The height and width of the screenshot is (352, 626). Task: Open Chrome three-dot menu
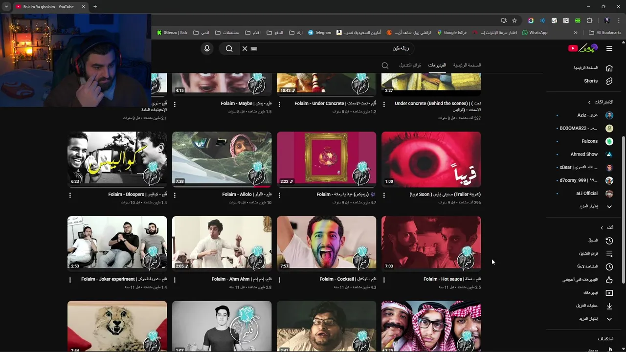coord(619,21)
